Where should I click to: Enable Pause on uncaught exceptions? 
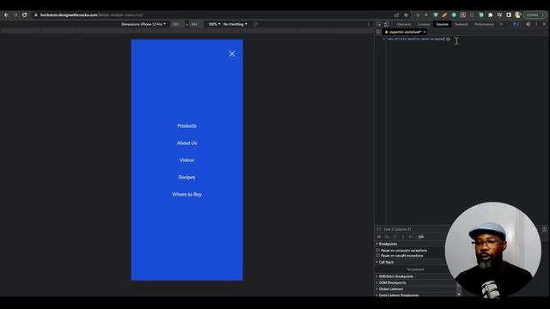(x=378, y=251)
